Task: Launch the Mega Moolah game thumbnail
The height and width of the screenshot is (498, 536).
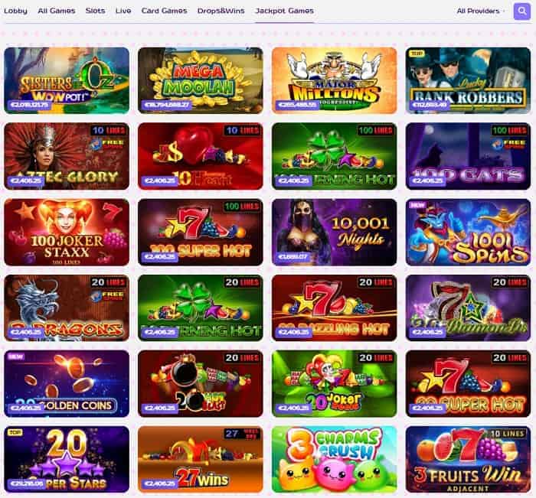Action: [201, 80]
